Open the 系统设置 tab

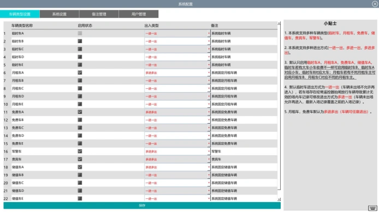point(59,14)
